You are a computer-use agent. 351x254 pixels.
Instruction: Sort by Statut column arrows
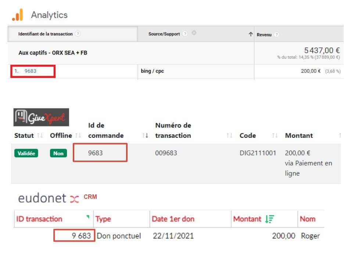tap(40, 136)
